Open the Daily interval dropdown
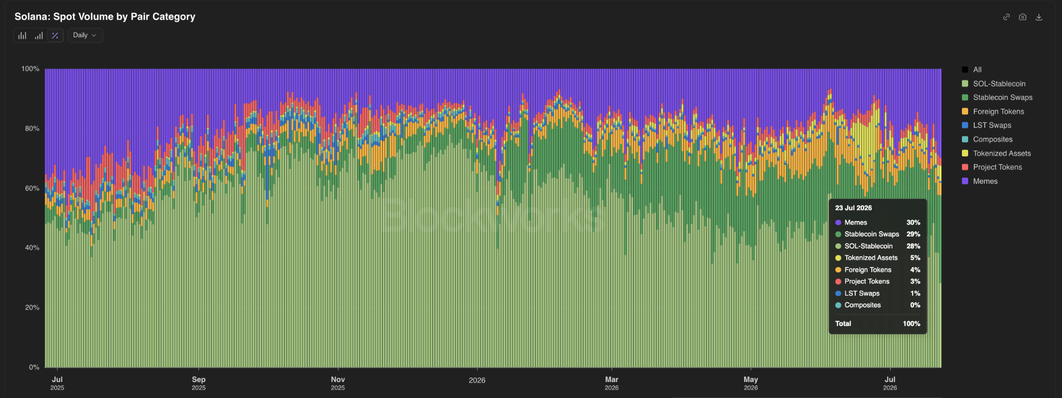 click(x=85, y=35)
